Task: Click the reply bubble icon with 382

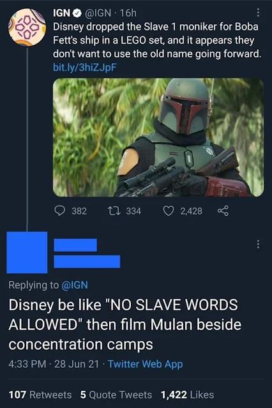Action: (x=59, y=211)
